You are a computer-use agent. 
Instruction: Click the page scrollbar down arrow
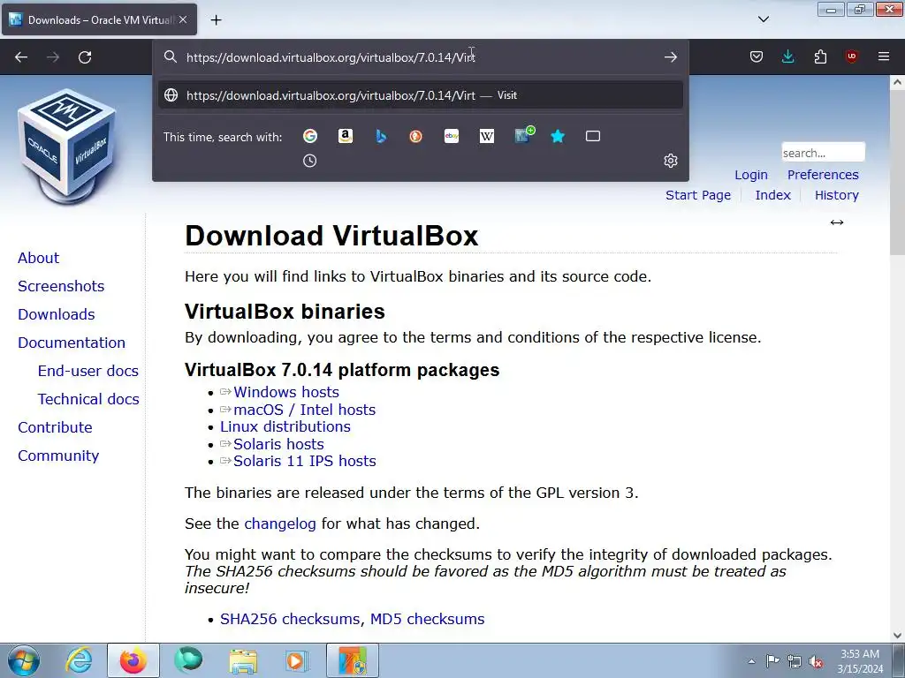(x=897, y=636)
